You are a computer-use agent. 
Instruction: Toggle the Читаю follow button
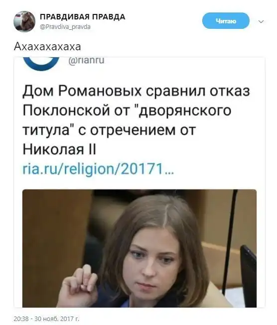(226, 21)
